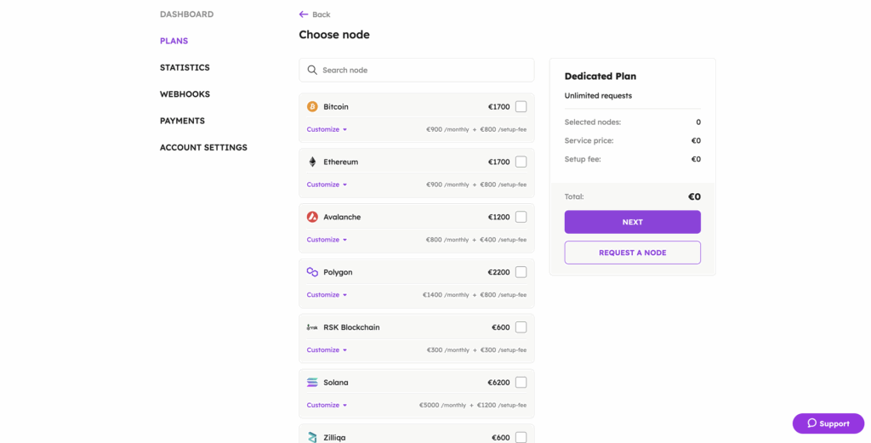Click the magnifier icon in search box
The width and height of the screenshot is (871, 443).
(x=312, y=71)
